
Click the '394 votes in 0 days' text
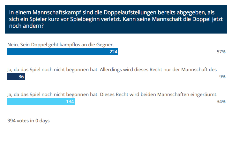(28, 121)
